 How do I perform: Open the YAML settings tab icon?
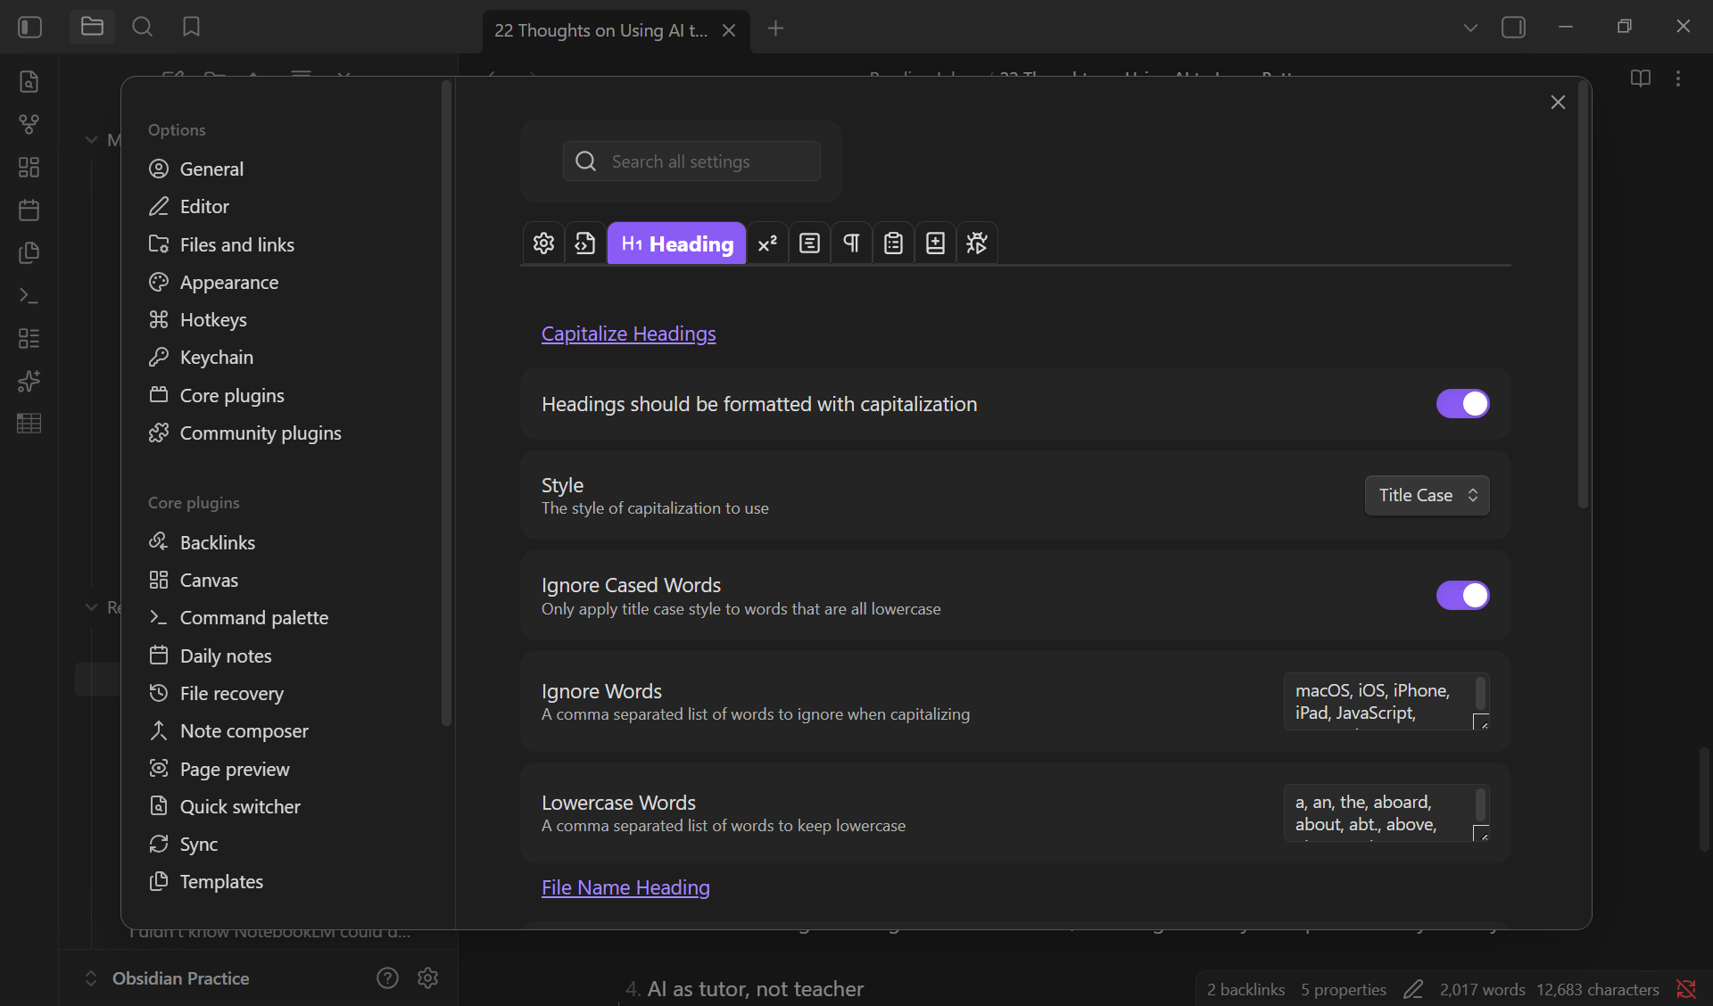[585, 243]
